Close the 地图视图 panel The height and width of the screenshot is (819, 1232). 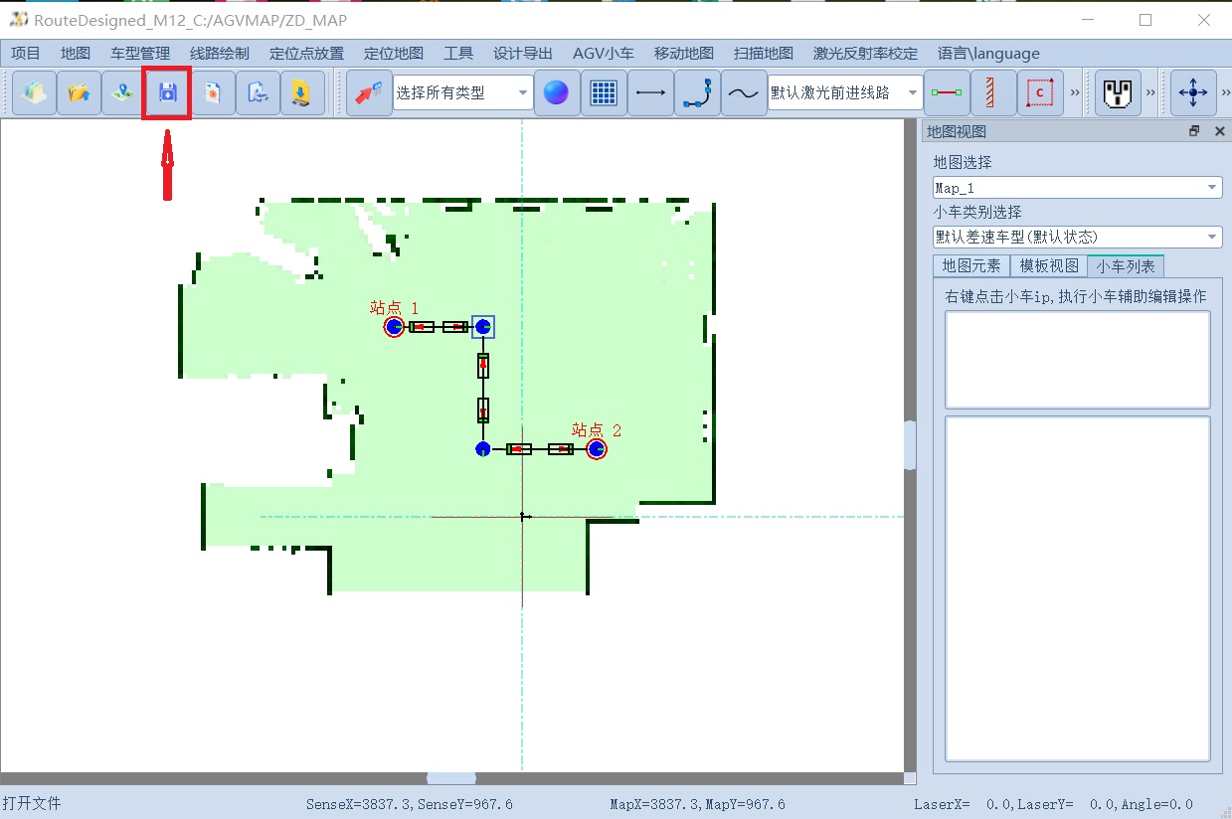click(x=1219, y=131)
